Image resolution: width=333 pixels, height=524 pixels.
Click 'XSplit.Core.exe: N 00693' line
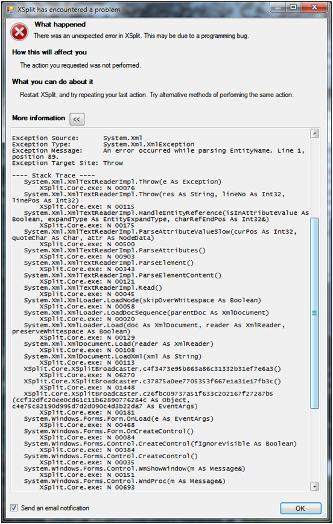coord(87,487)
